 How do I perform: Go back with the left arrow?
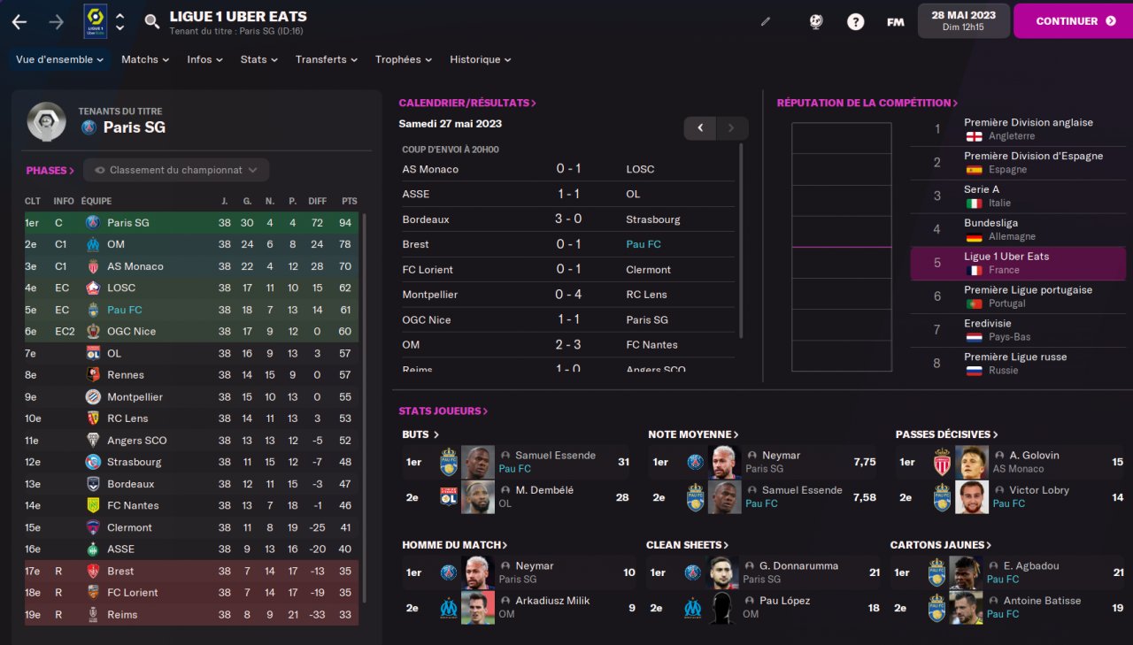(19, 21)
